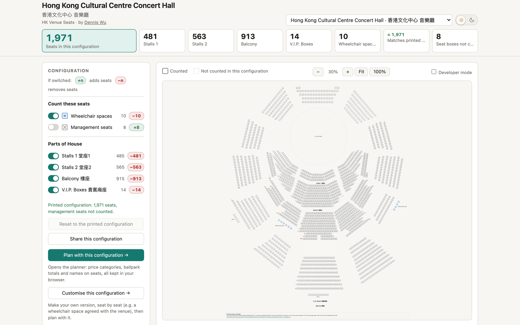Click the Counted legend square icon
This screenshot has height=325, width=520.
click(x=165, y=71)
